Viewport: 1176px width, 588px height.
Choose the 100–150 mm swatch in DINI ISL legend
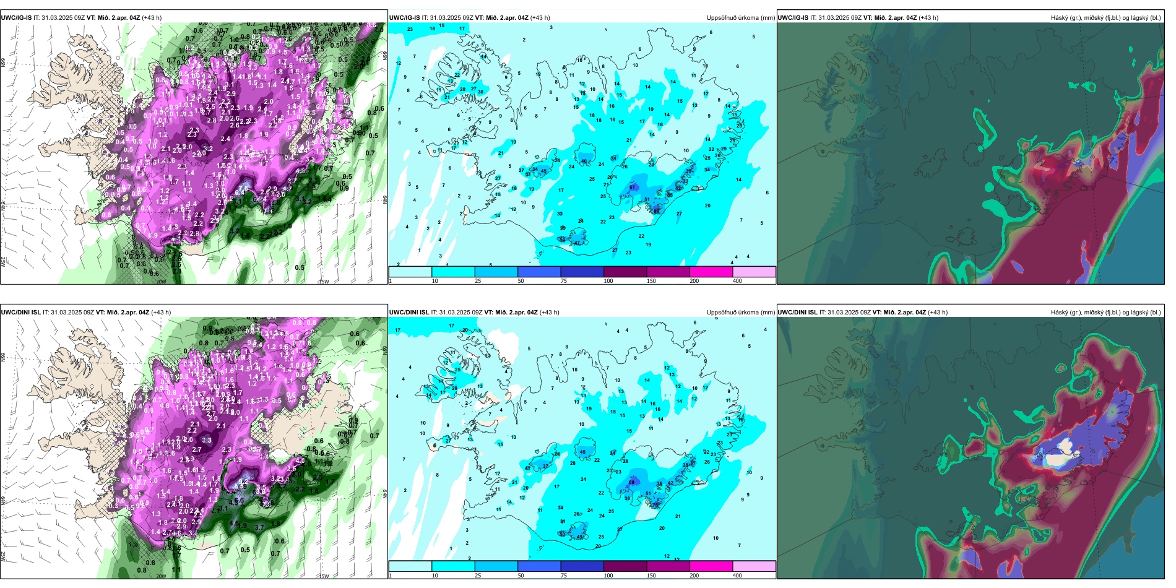[625, 566]
